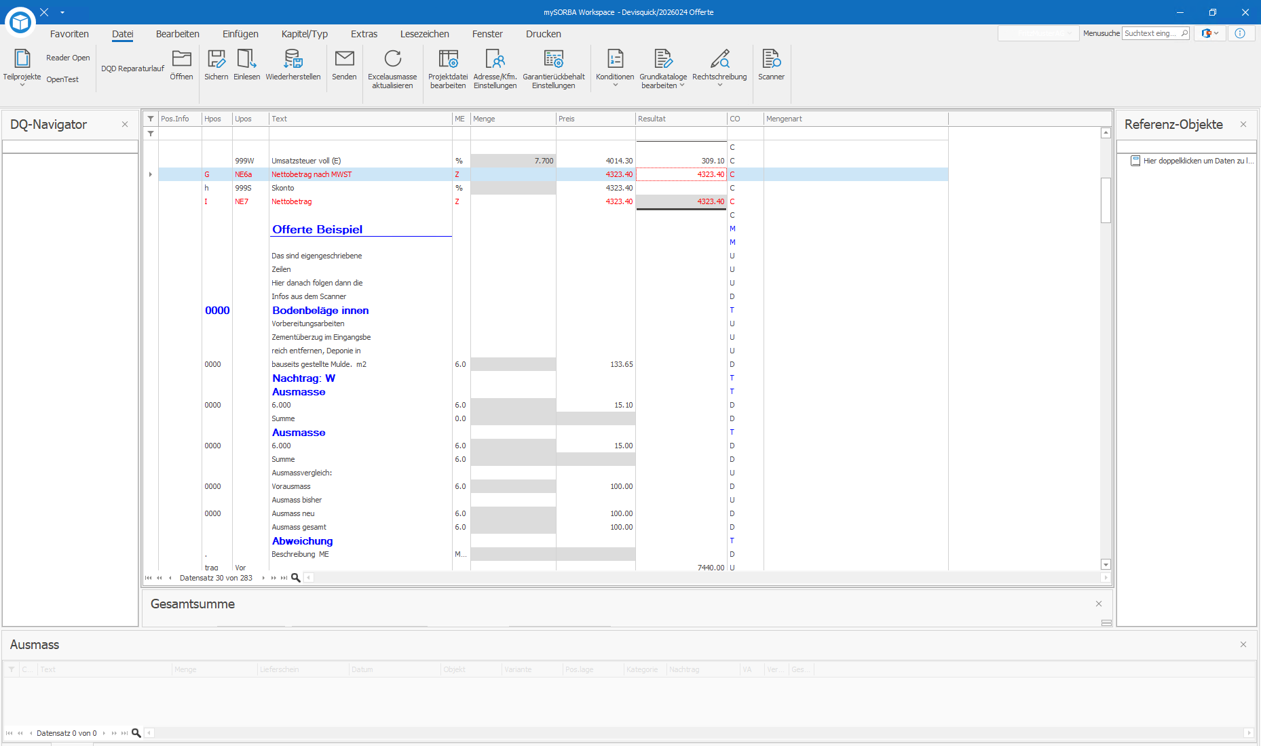Go to the previous record in the main grid

click(170, 578)
